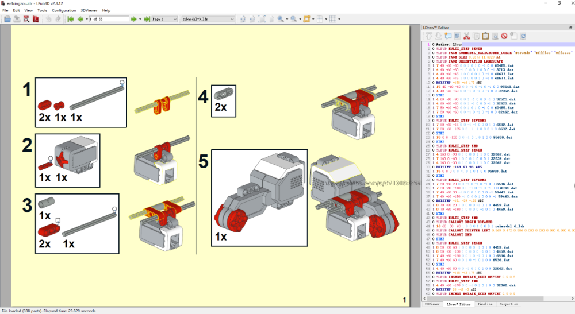Float the LDraw Editor dock panel
The height and width of the screenshot is (314, 575).
tap(570, 28)
